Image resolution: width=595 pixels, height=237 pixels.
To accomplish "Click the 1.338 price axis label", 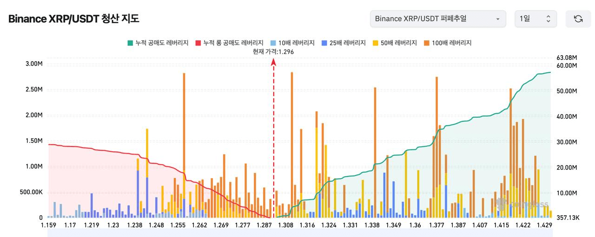I will [x=372, y=225].
